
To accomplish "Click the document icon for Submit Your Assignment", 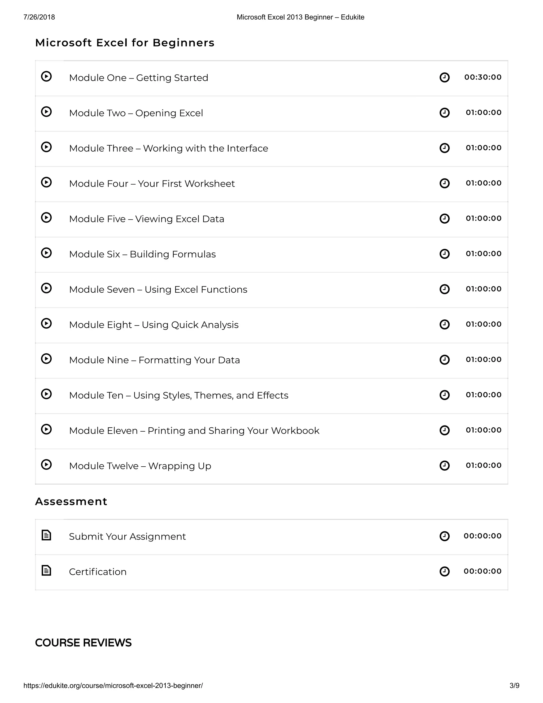I will [x=46, y=535].
